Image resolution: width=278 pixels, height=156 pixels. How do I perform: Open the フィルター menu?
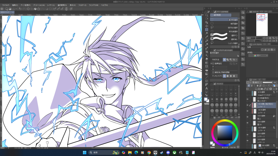(x=82, y=5)
